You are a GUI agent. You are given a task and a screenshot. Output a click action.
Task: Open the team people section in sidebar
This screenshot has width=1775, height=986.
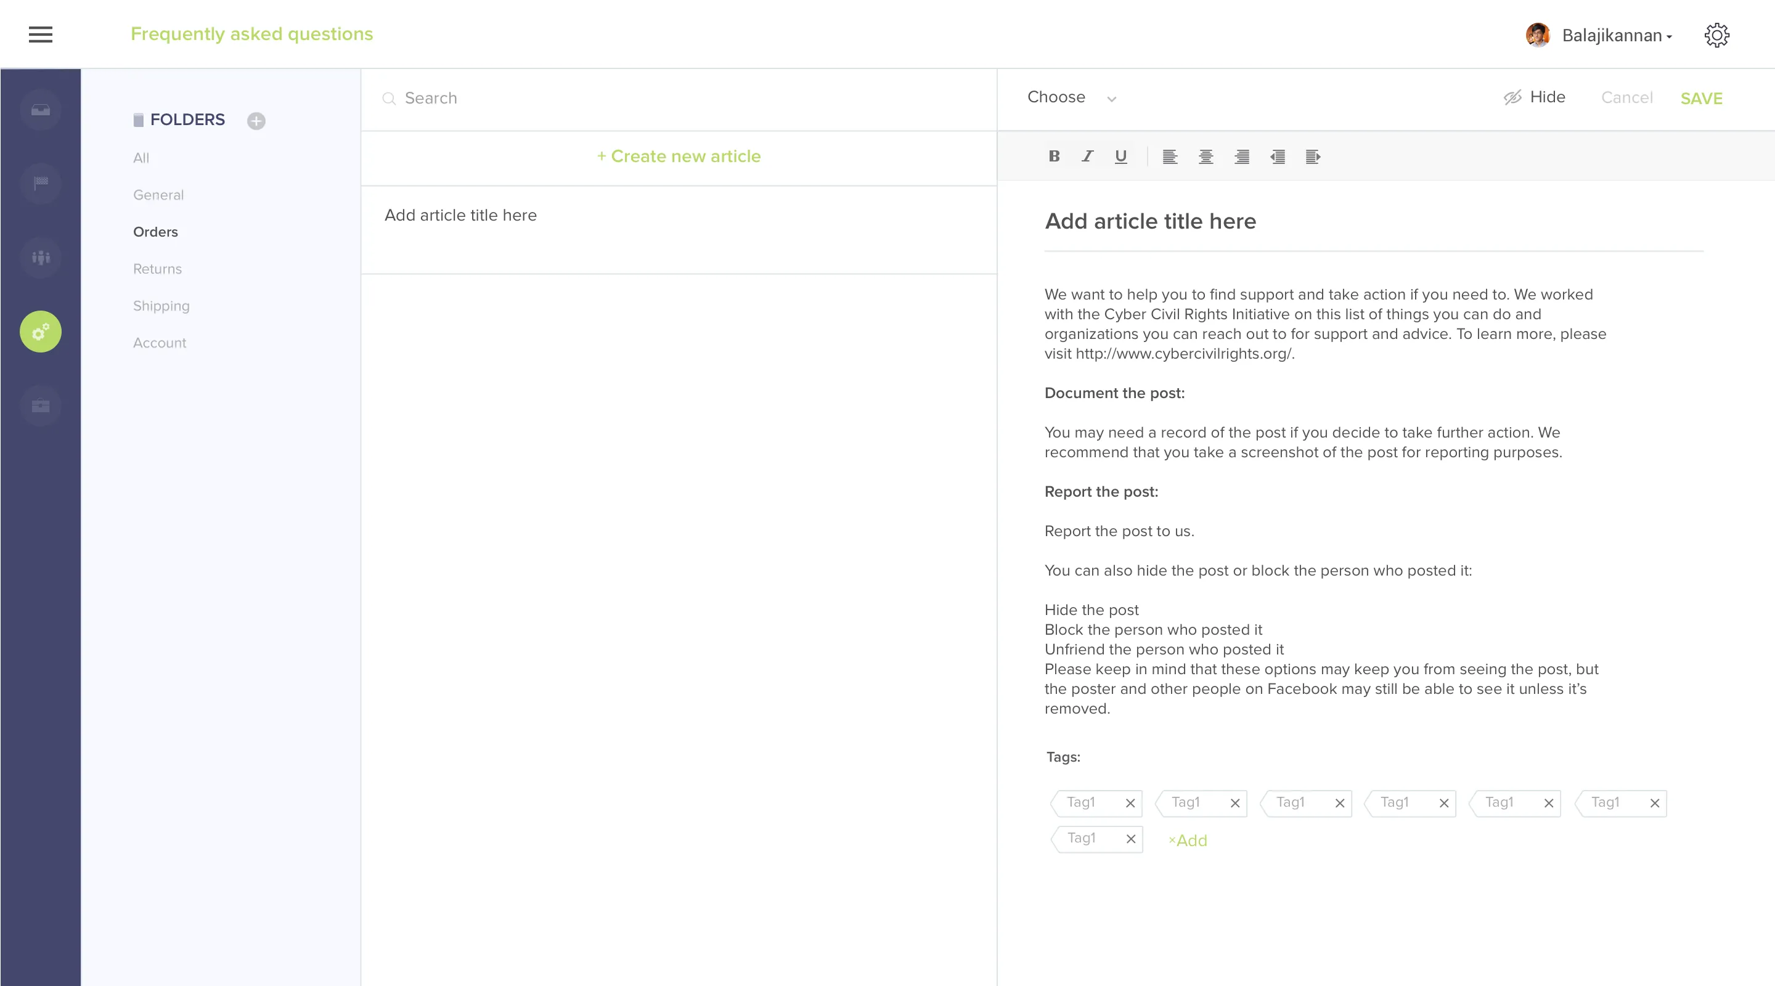click(x=41, y=258)
